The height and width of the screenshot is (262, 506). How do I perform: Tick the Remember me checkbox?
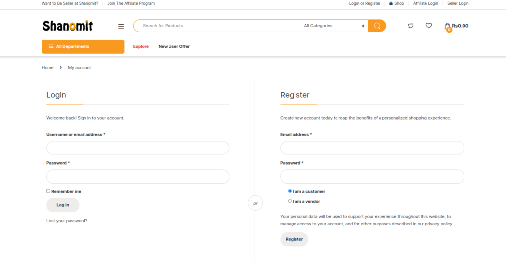(48, 191)
